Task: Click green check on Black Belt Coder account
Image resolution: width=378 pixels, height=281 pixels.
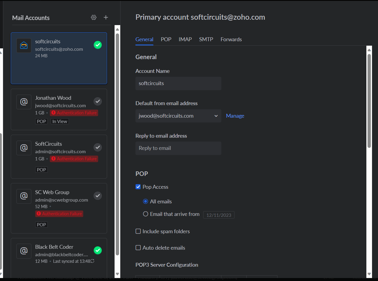Action: pos(98,251)
